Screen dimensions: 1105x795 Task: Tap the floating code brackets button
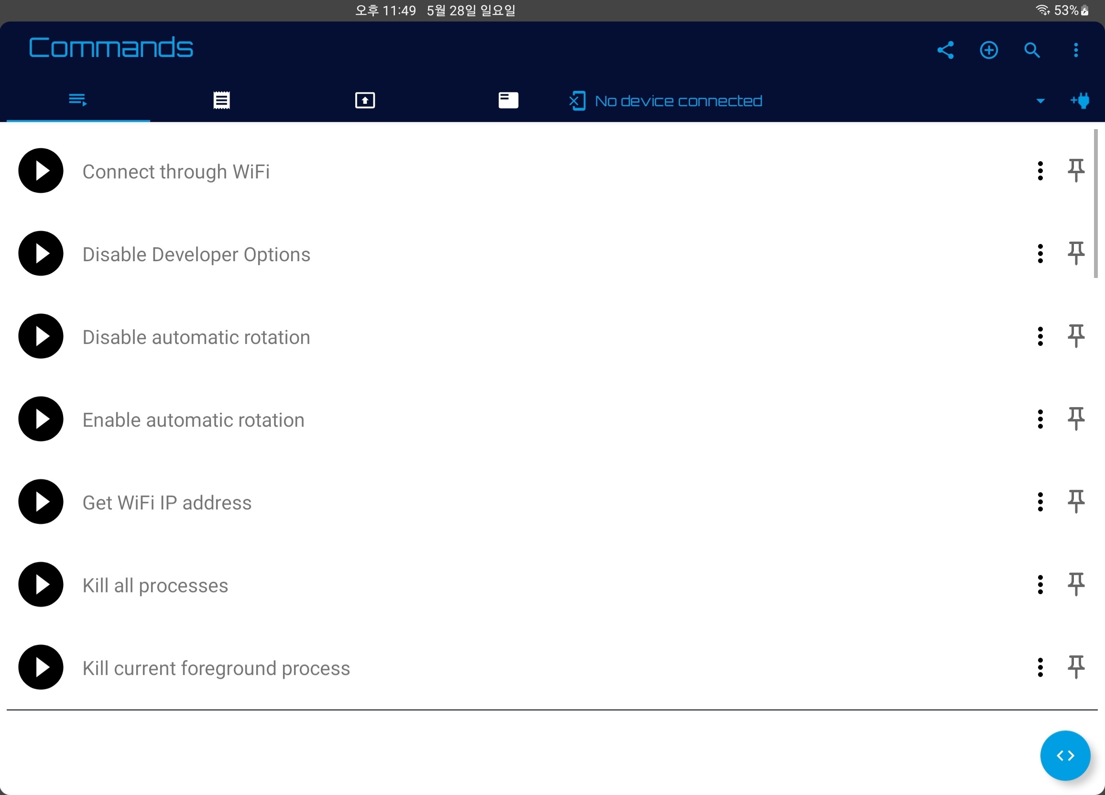(1064, 755)
